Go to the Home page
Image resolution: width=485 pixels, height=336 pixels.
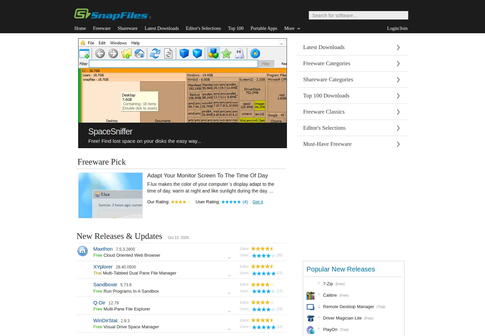[80, 28]
